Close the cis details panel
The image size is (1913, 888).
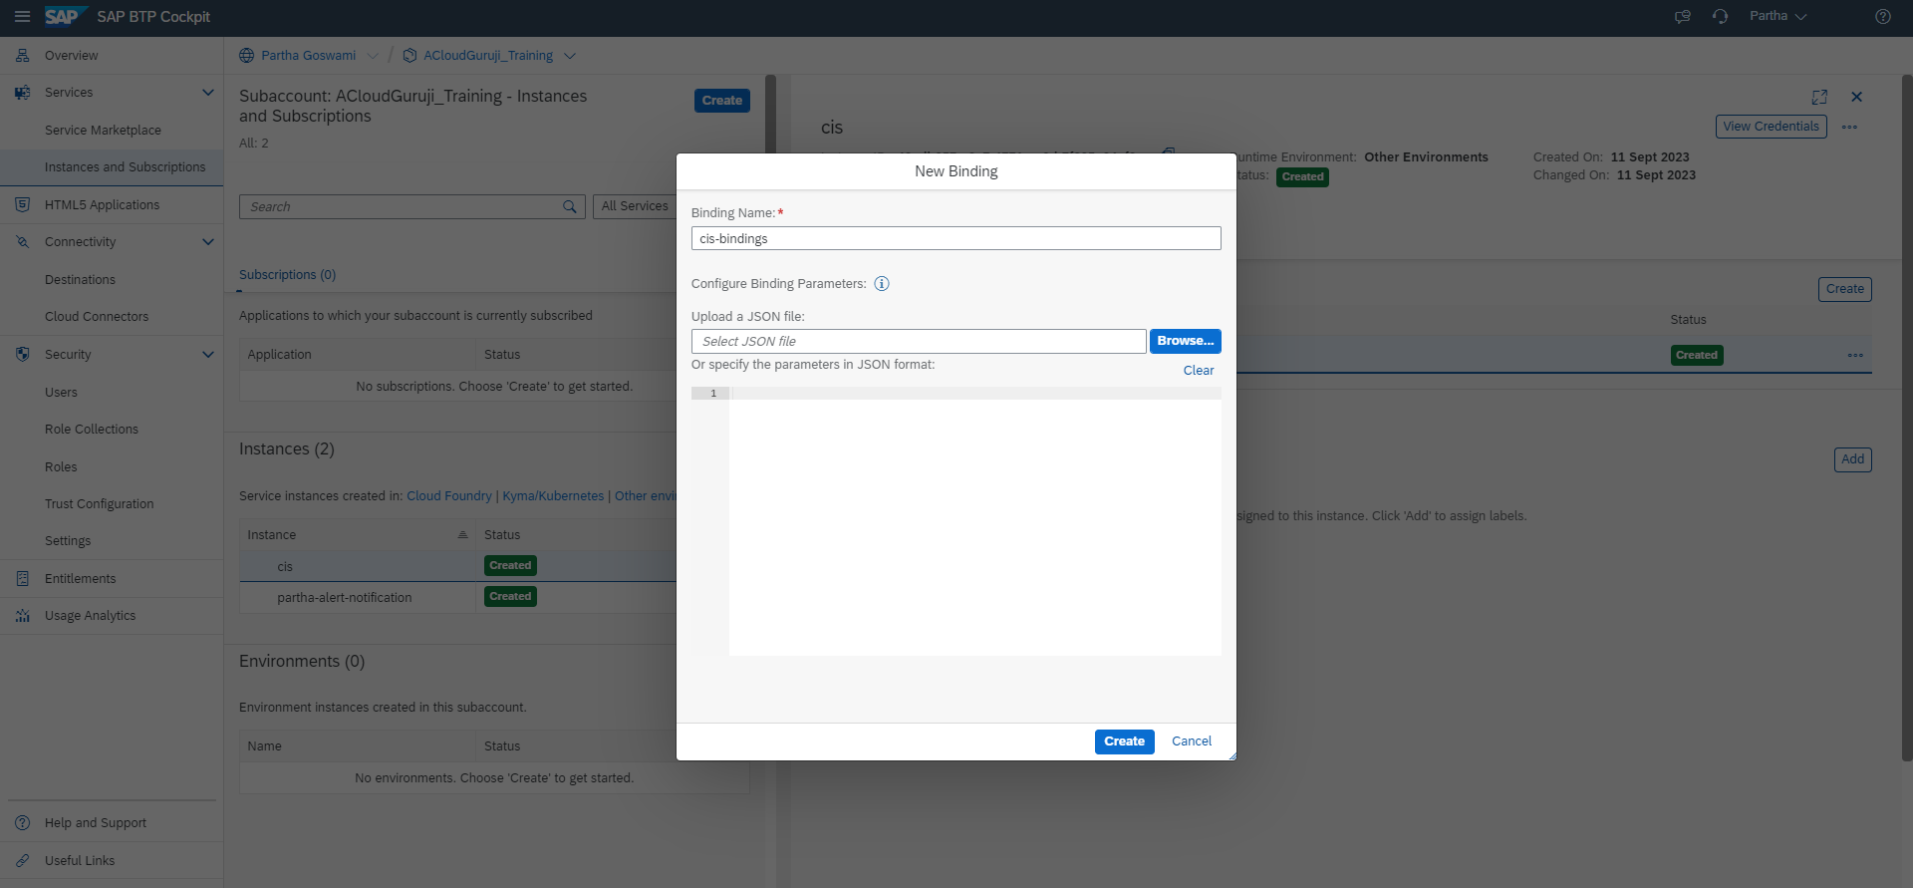click(1856, 97)
